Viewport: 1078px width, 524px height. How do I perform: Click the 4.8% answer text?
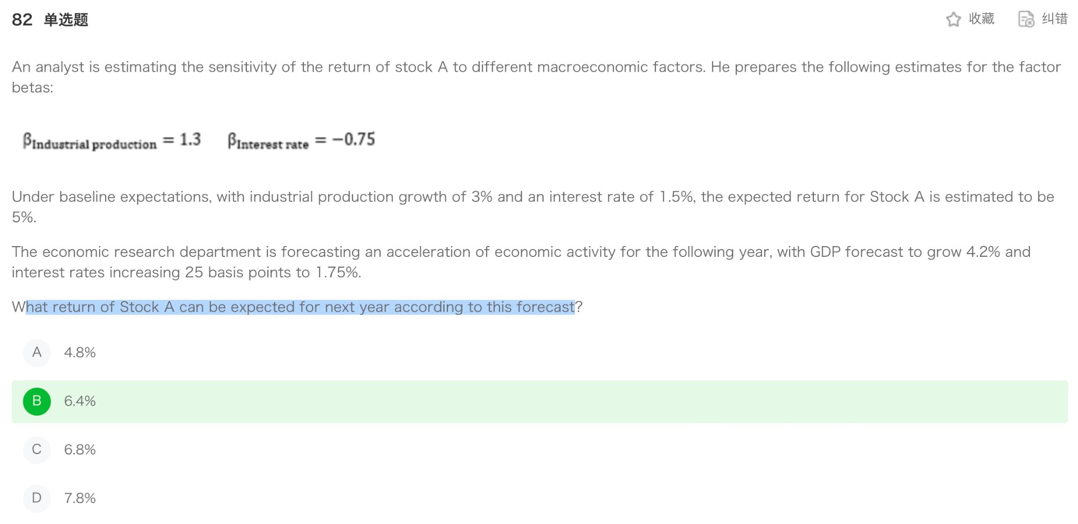coord(80,353)
